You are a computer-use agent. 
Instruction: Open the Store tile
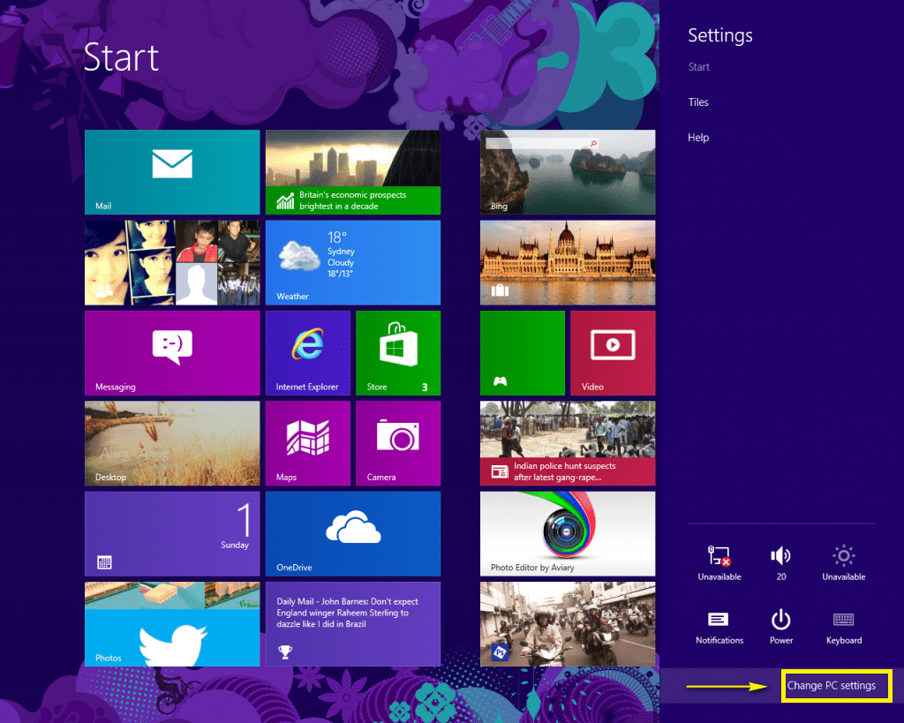pyautogui.click(x=398, y=353)
